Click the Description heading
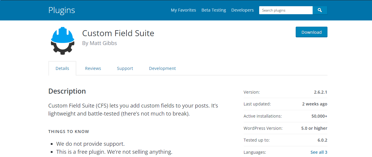This screenshot has width=372, height=157. [x=67, y=91]
